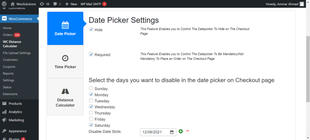Click the WordPress logo icon
This screenshot has width=310, height=140.
[x=4, y=4]
